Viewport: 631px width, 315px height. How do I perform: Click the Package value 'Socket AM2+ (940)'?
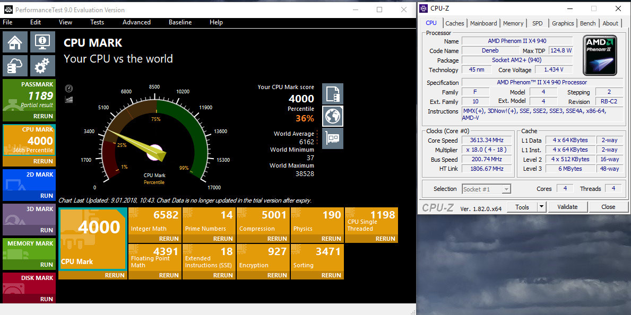point(517,60)
